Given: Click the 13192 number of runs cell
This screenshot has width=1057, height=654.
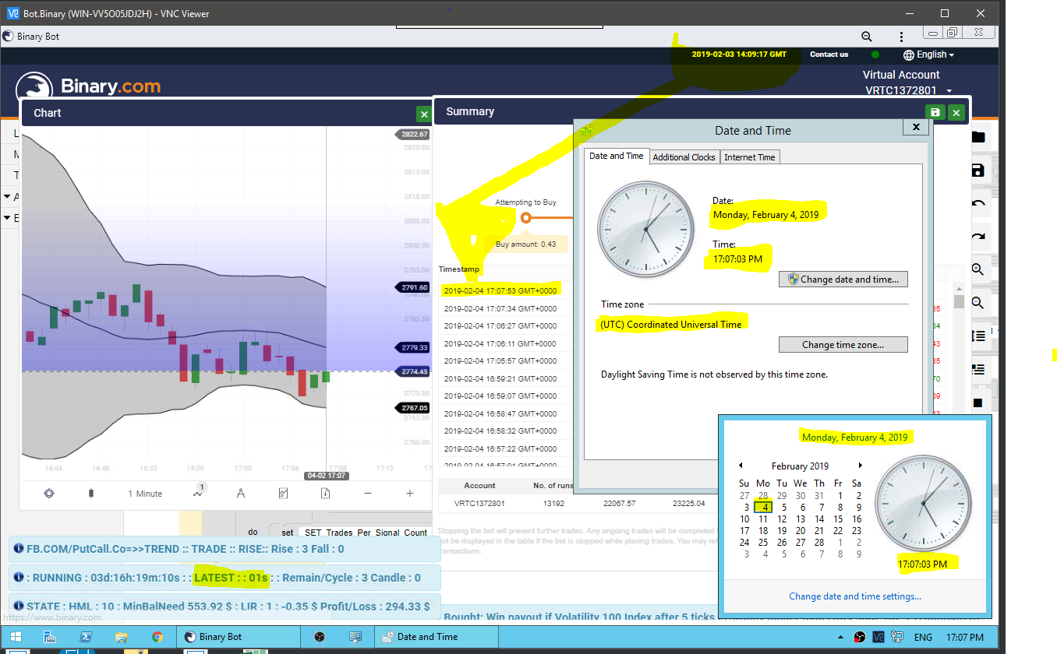Looking at the screenshot, I should pos(553,504).
